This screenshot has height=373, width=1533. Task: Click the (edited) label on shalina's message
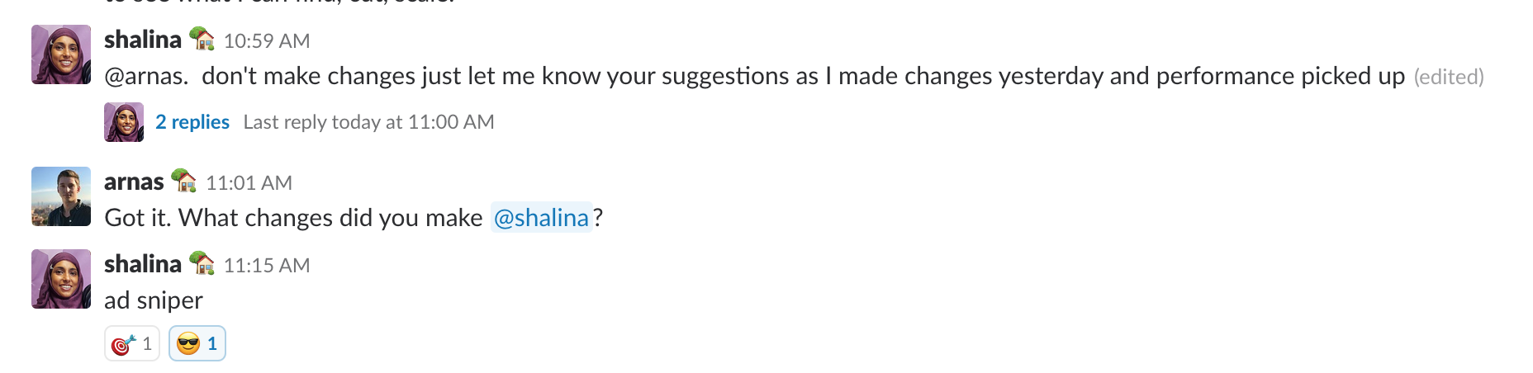[x=1449, y=77]
